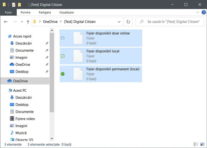This screenshot has height=148, width=207.
Task: Maximize the File Explorer window
Action: coord(186,4)
